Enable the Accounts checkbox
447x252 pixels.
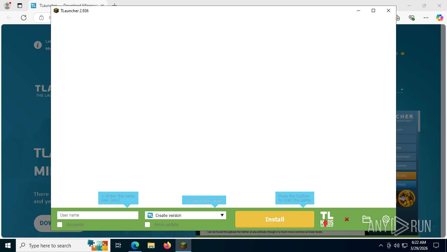point(59,224)
